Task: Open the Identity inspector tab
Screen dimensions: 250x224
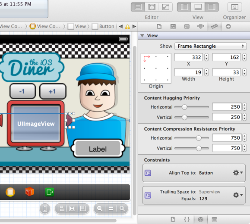Action: point(187,26)
